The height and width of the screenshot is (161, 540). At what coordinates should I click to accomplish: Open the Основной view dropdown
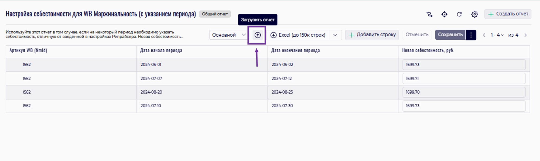pyautogui.click(x=228, y=35)
